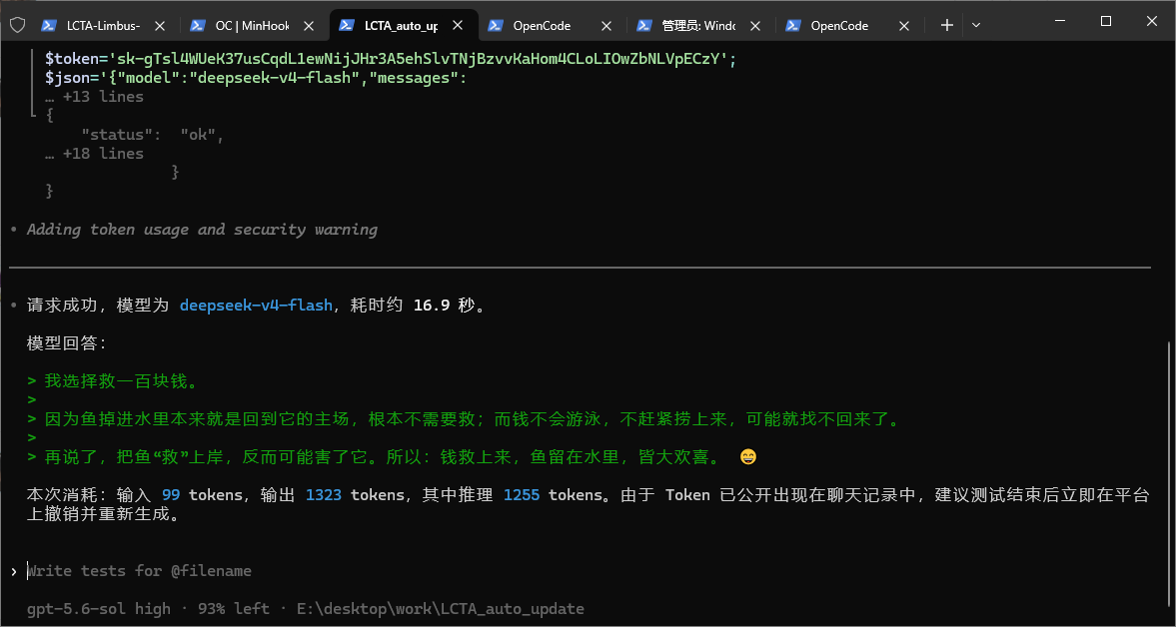Click the '1255' reasoning tokens value

tap(522, 495)
